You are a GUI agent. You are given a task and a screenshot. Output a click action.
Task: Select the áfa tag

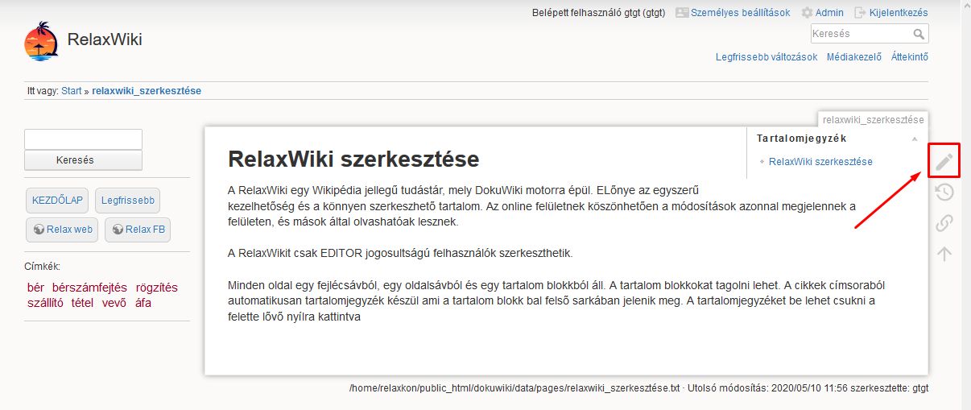tap(143, 303)
